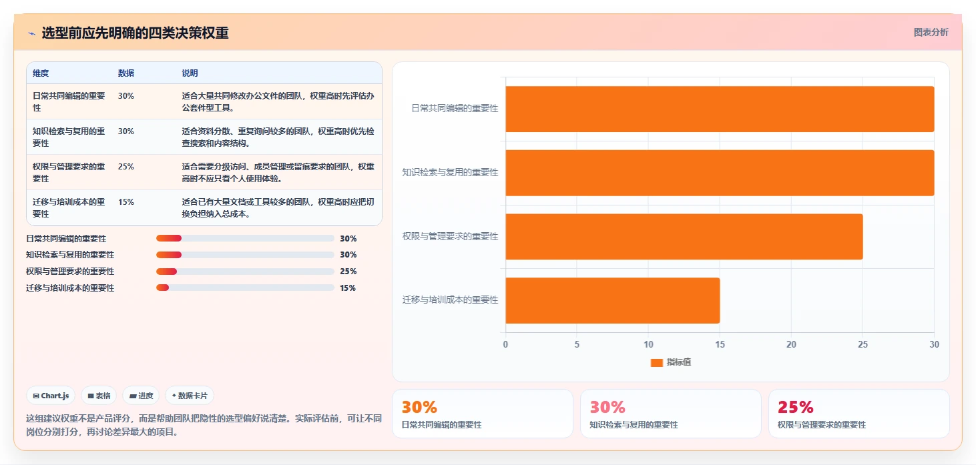Toggle the 指标值 legend item

[671, 362]
